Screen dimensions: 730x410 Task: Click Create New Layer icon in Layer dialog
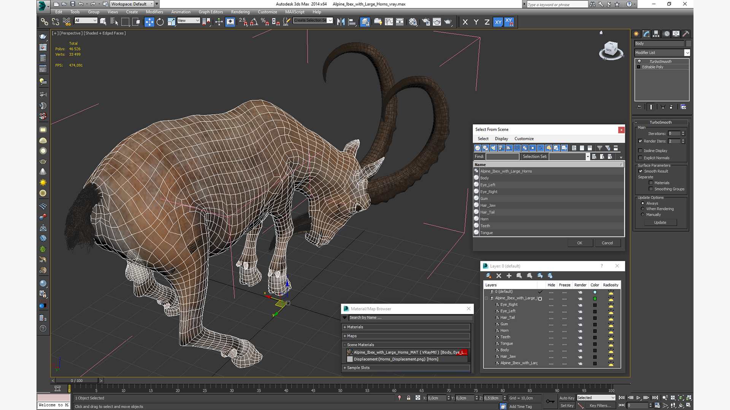tap(489, 276)
